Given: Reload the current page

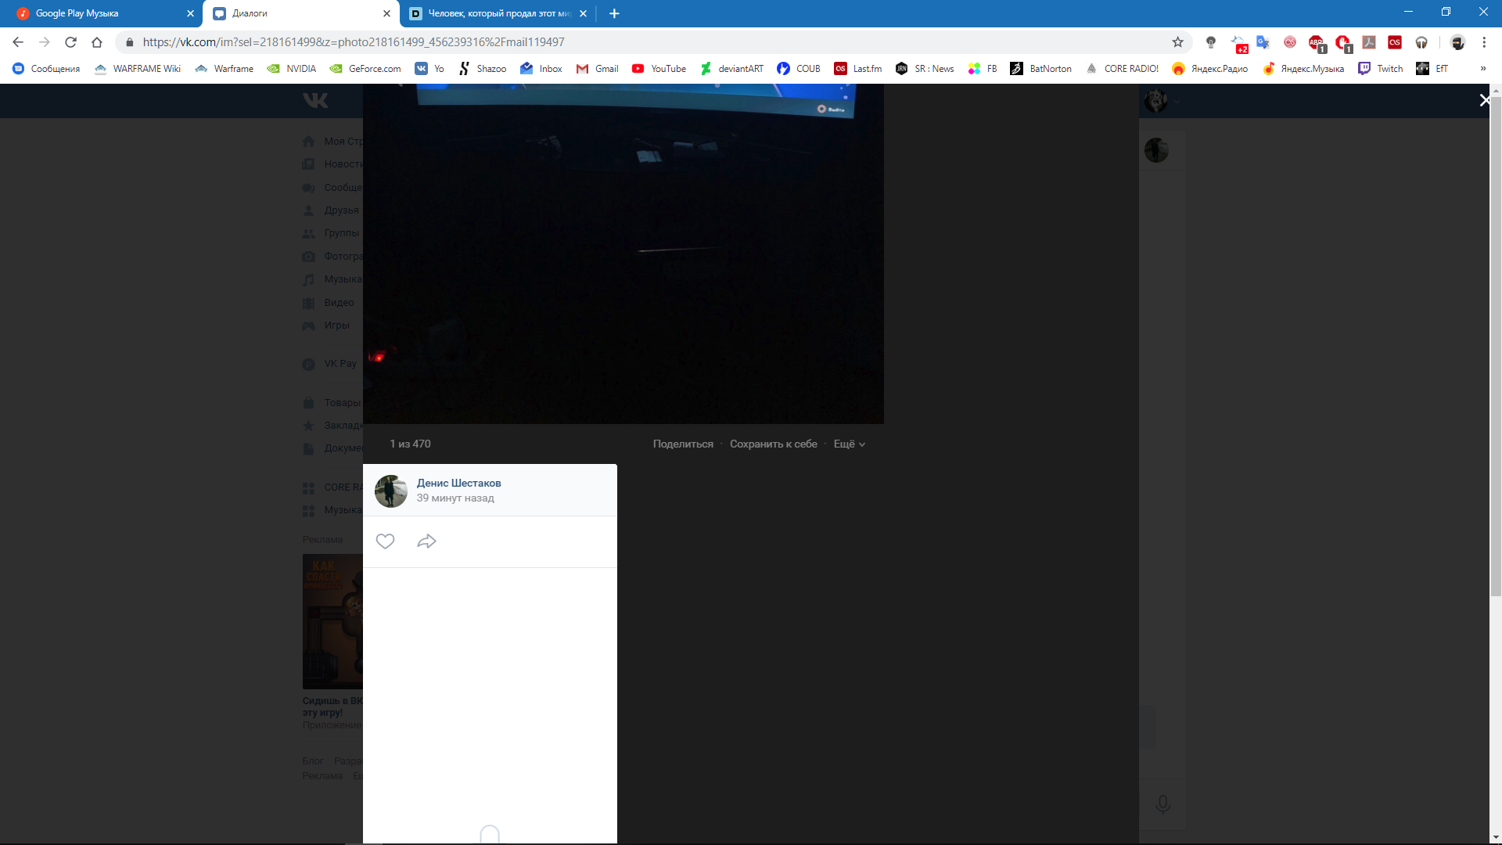Looking at the screenshot, I should (70, 42).
